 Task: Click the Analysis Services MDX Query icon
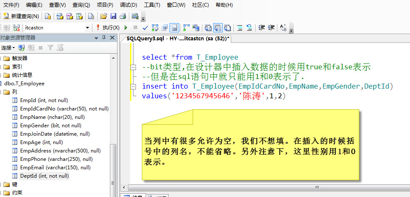(x=60, y=16)
